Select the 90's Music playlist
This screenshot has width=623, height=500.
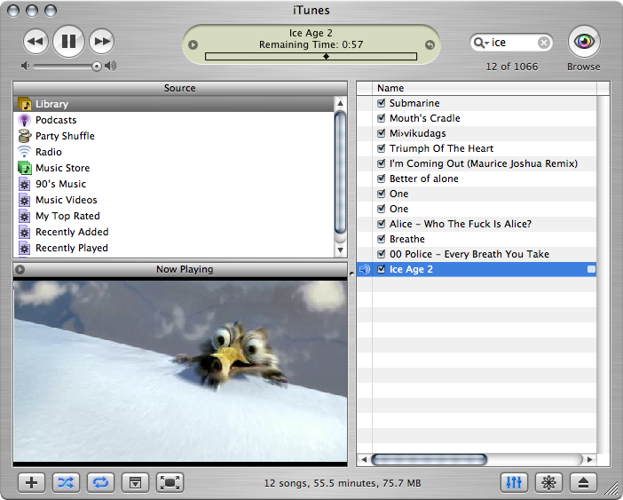tap(175, 184)
